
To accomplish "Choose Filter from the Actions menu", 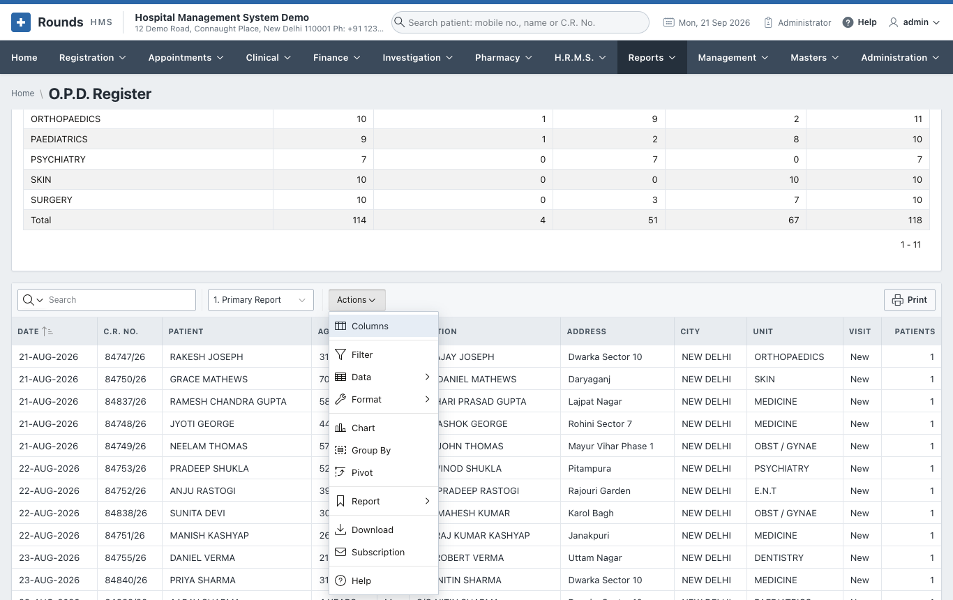I will click(384, 354).
